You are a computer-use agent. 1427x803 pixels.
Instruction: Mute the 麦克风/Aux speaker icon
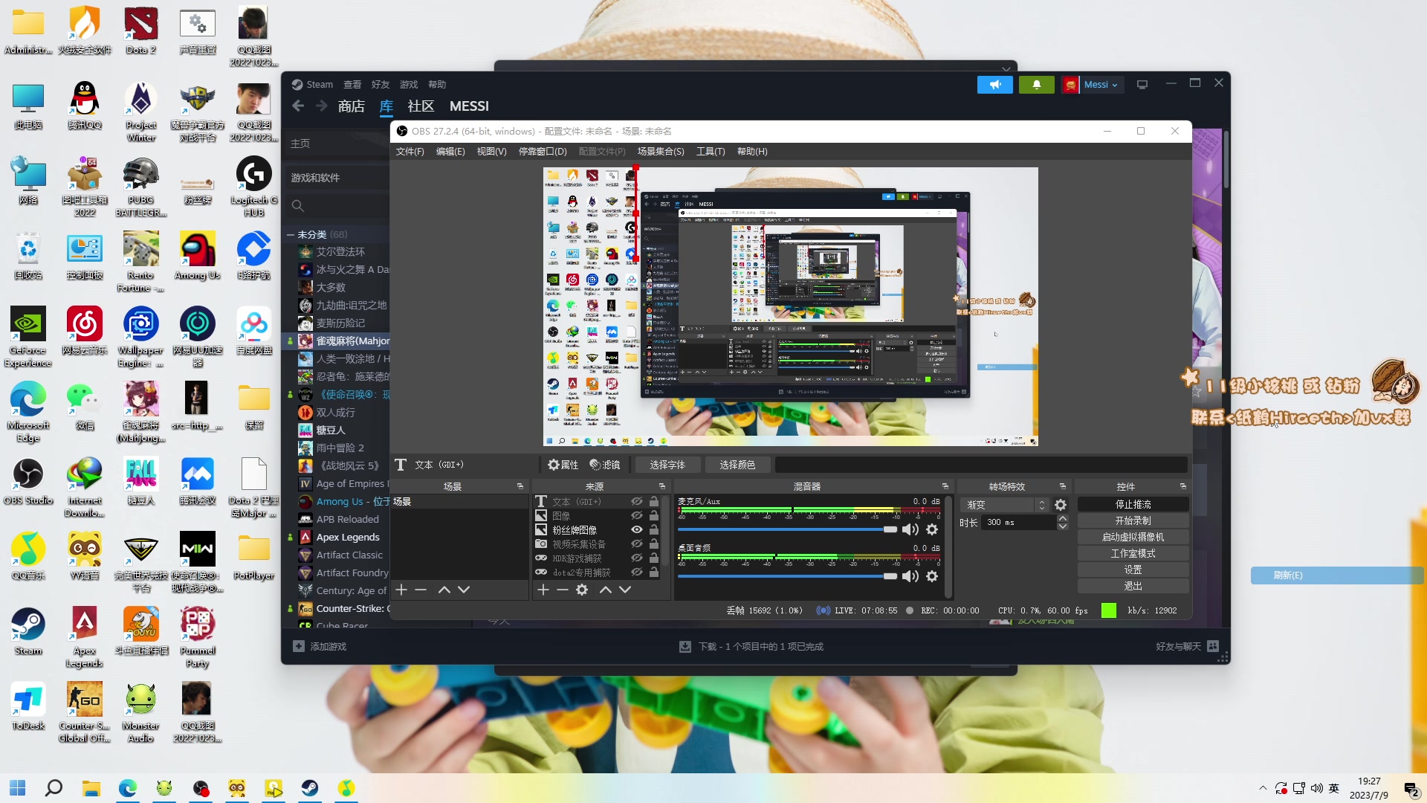pyautogui.click(x=909, y=529)
